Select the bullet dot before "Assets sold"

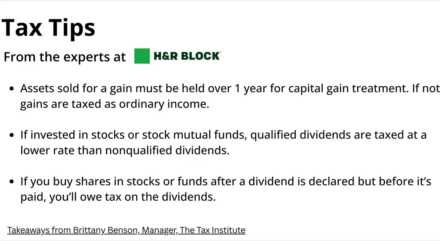click(x=12, y=88)
